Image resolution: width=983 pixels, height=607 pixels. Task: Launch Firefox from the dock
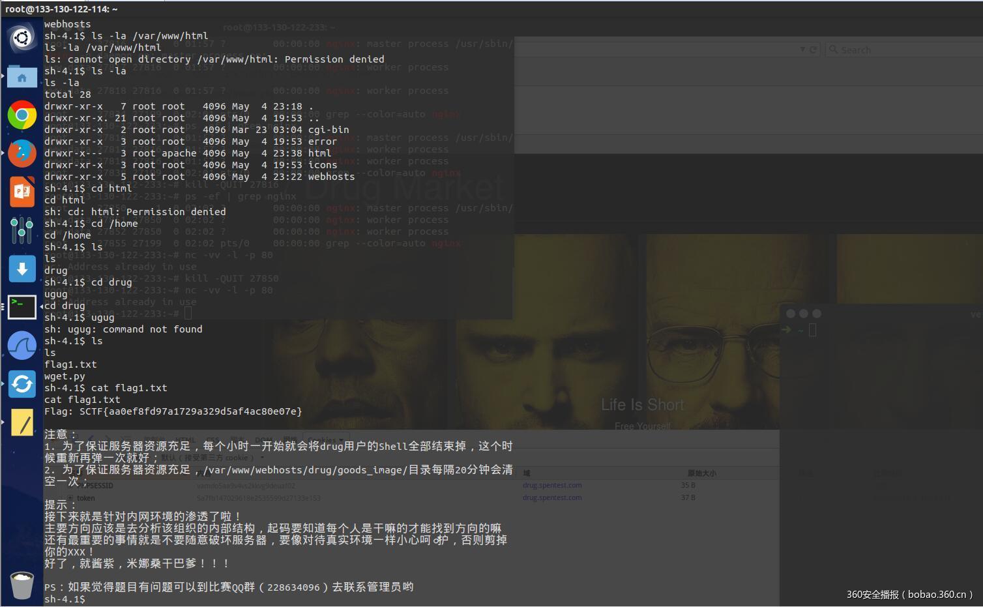tap(22, 153)
